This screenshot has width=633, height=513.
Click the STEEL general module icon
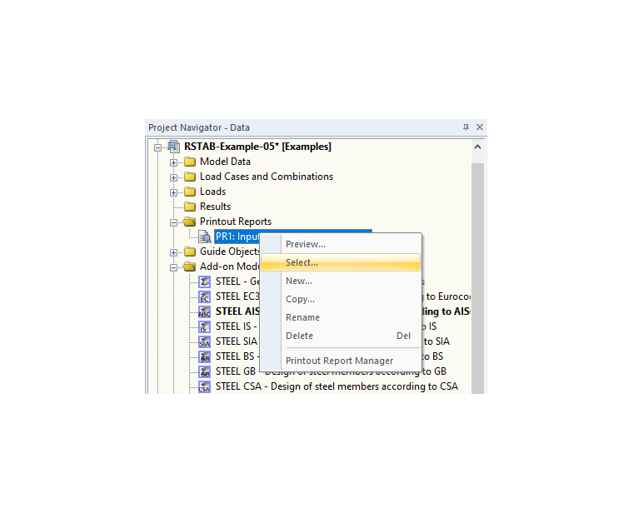(205, 281)
